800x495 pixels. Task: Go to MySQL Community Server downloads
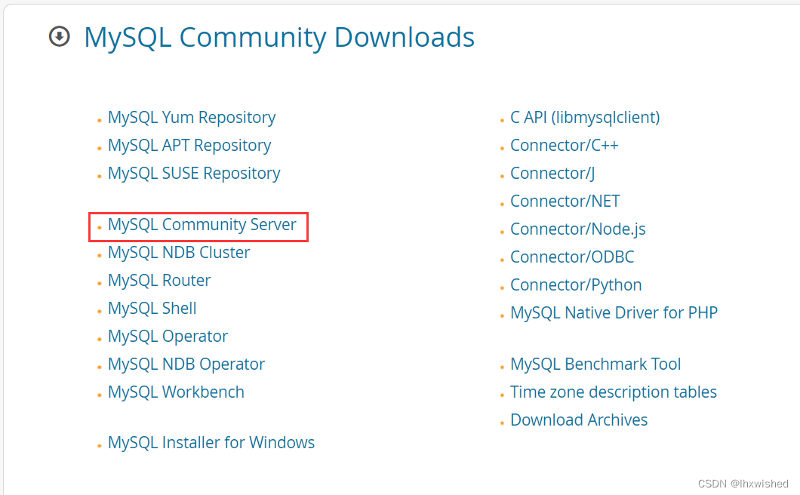tap(202, 225)
